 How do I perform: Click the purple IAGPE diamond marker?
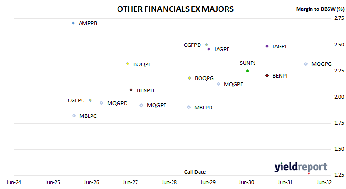pyautogui.click(x=209, y=49)
